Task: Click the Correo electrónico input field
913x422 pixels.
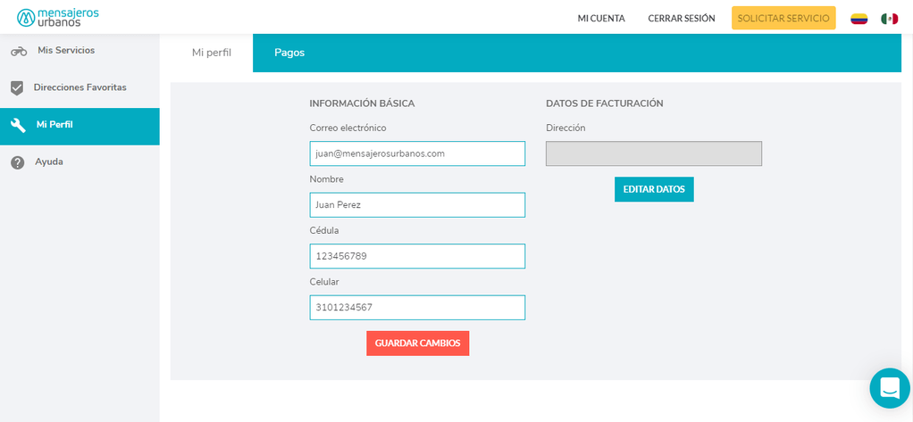Action: (417, 153)
